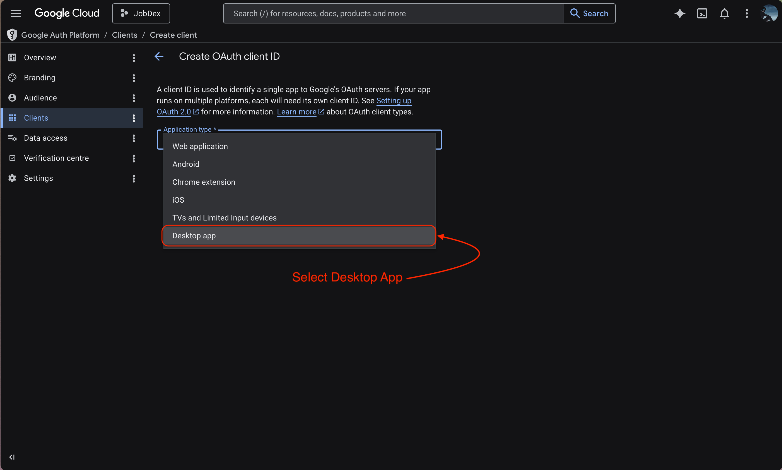Open the account avatar menu

[769, 13]
